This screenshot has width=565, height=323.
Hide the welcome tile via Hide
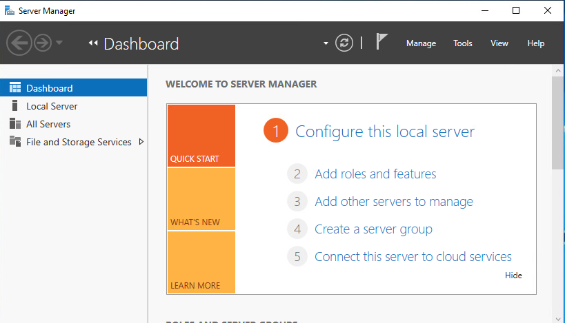pos(513,275)
